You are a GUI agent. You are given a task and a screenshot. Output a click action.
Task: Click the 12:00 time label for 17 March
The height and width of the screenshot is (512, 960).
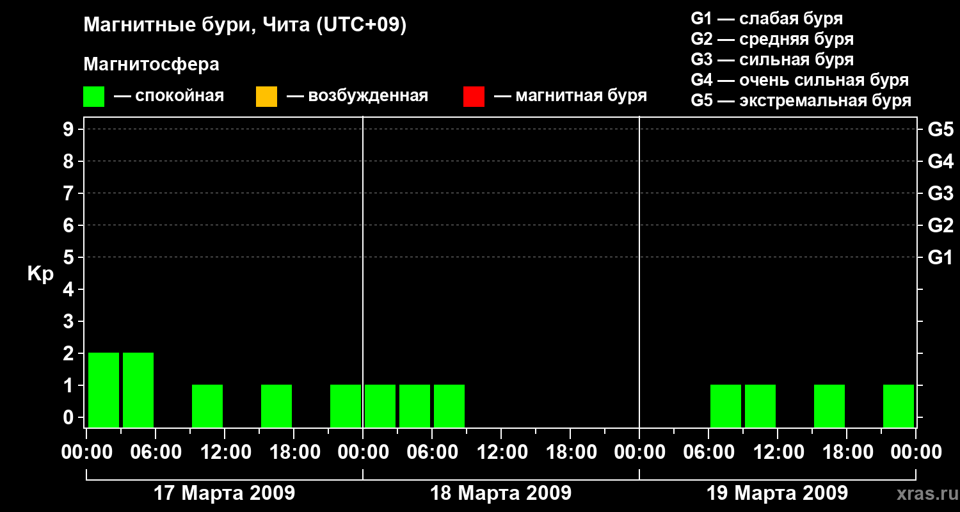(x=225, y=452)
